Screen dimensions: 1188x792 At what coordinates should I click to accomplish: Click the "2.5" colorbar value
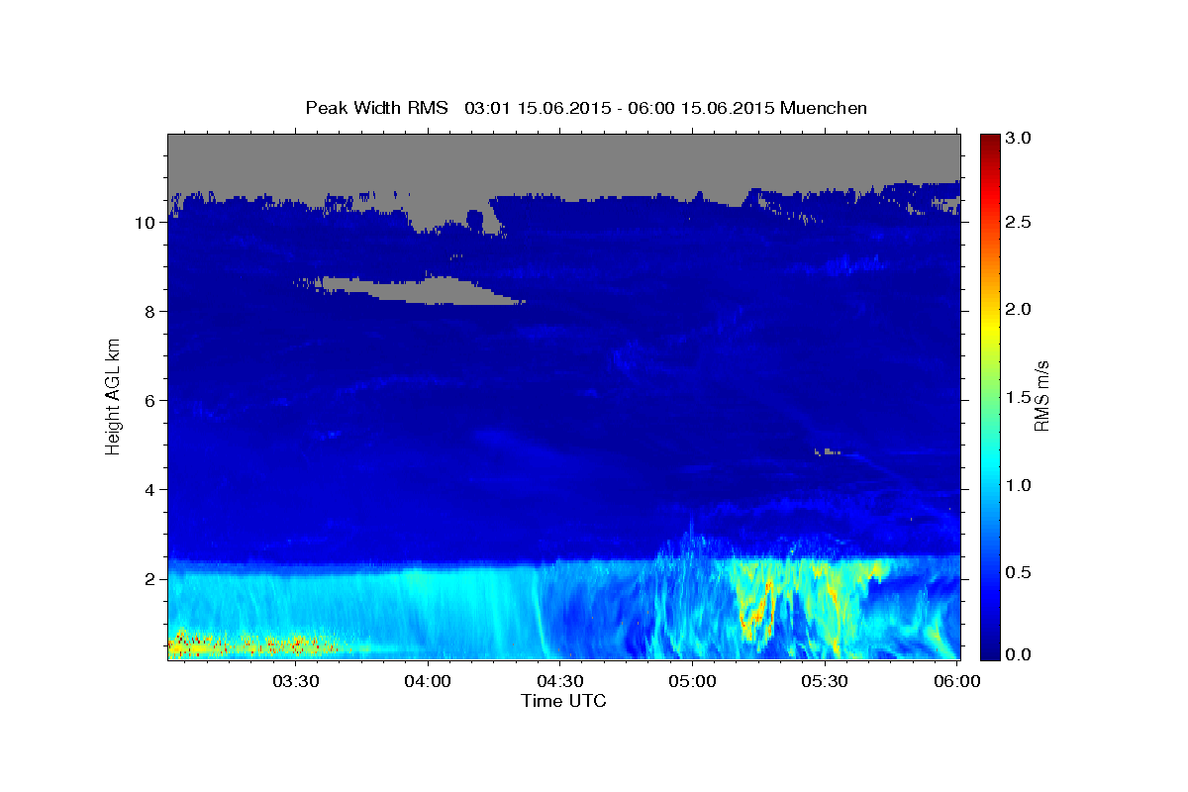point(1018,223)
